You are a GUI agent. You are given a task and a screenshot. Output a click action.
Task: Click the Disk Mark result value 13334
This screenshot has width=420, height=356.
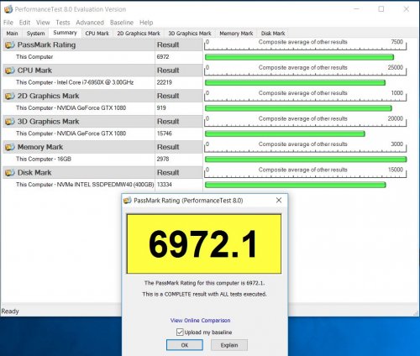pyautogui.click(x=165, y=185)
